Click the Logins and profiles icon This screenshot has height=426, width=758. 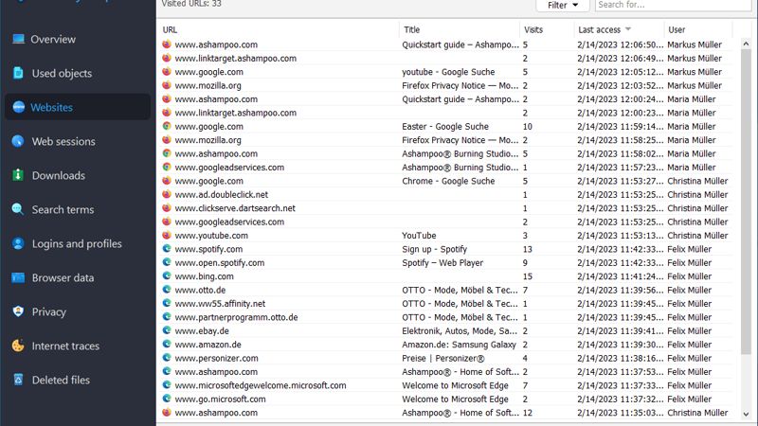pos(18,243)
